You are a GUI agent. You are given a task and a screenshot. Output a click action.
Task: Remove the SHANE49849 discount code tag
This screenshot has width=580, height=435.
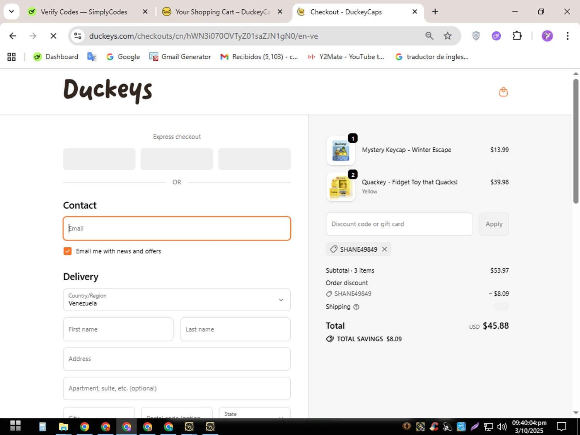[x=384, y=249]
